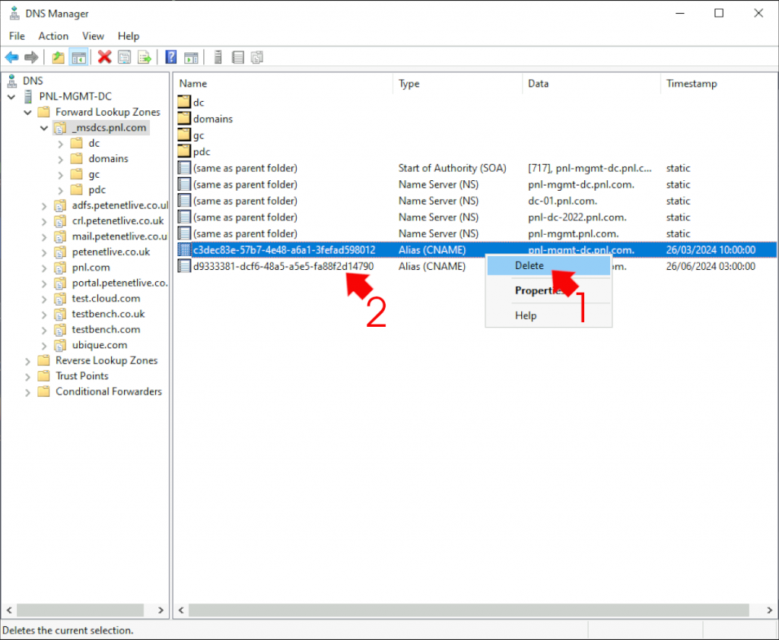Click the Timestamp column header
779x640 pixels.
tap(692, 84)
